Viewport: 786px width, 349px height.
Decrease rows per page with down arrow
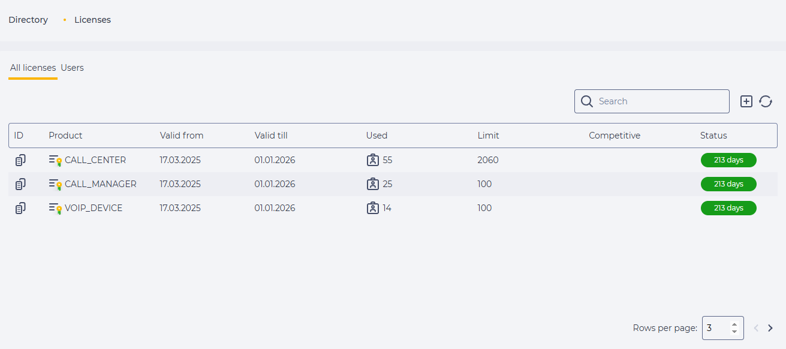pos(734,332)
